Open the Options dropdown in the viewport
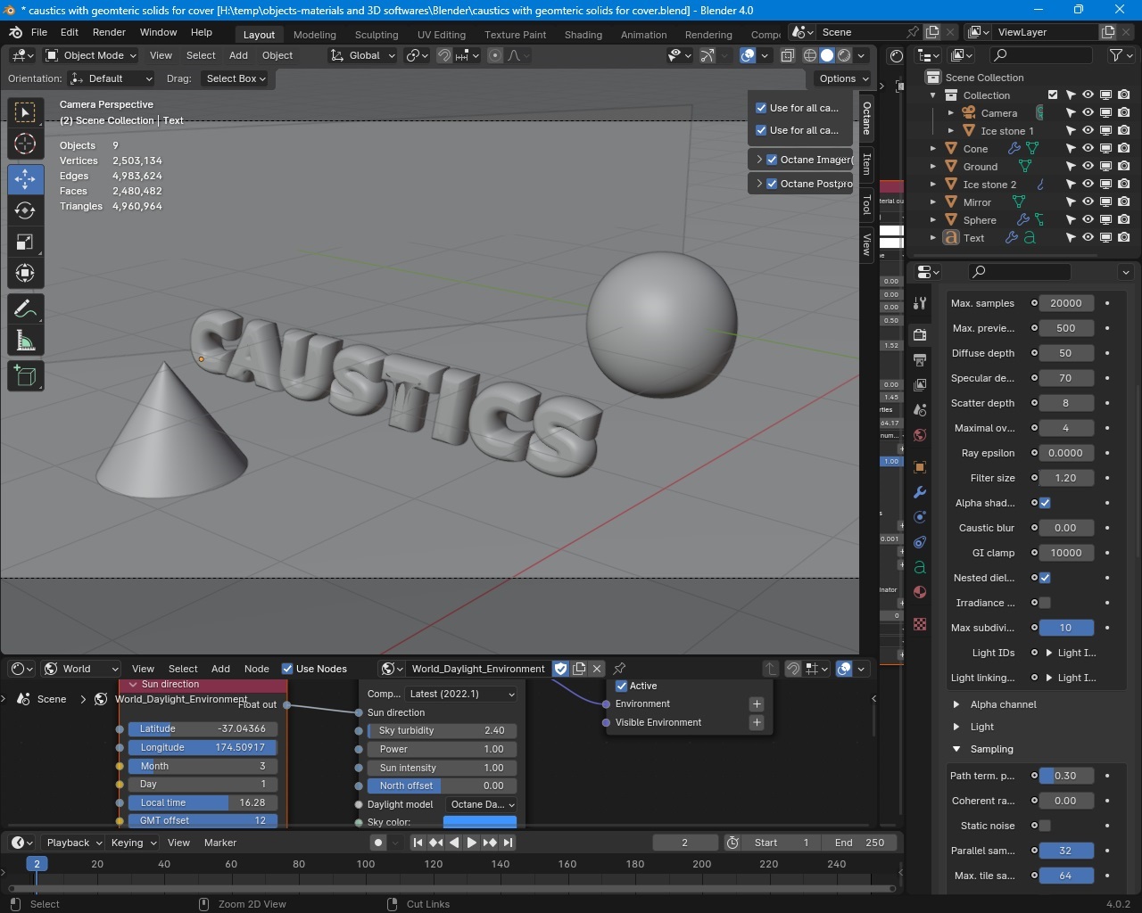Image resolution: width=1142 pixels, height=913 pixels. [843, 78]
